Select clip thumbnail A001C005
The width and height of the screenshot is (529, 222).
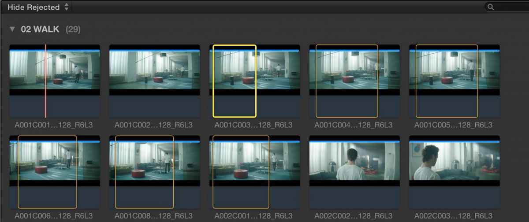pyautogui.click(x=454, y=81)
